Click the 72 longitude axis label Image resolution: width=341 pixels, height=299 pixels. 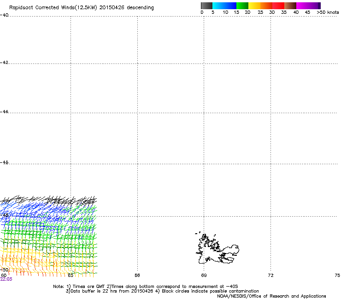coord(270,276)
